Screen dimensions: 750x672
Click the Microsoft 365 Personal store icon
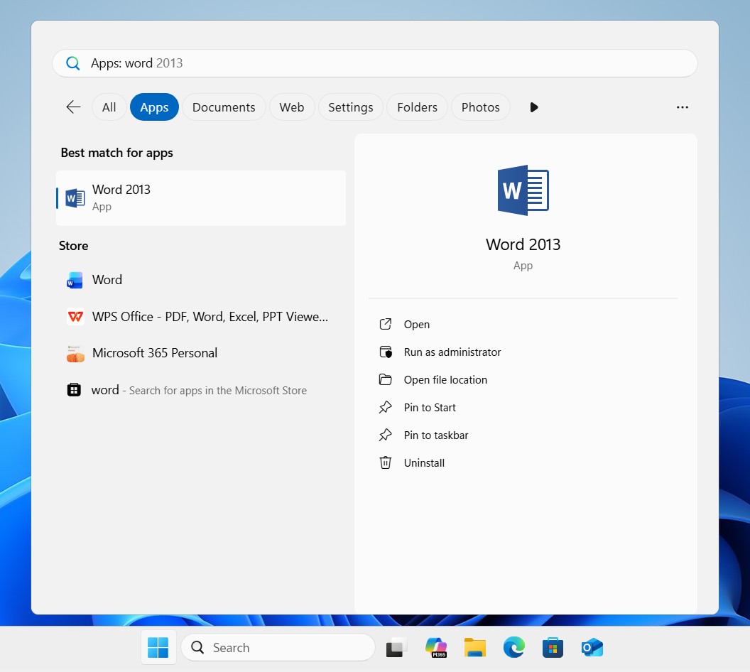[75, 353]
